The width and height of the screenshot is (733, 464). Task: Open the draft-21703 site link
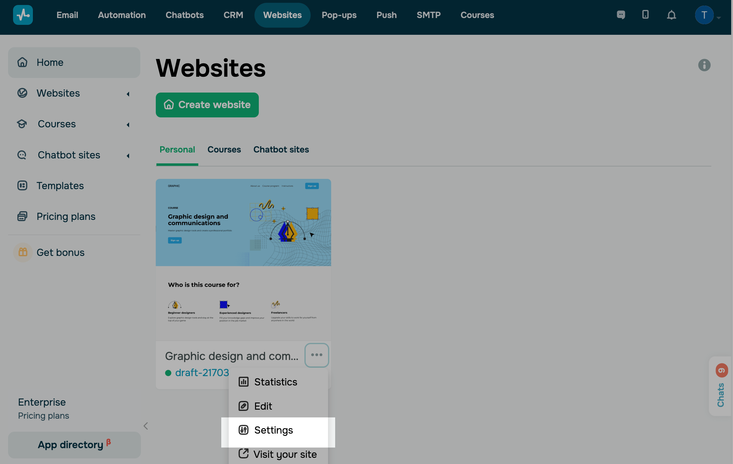pyautogui.click(x=202, y=372)
